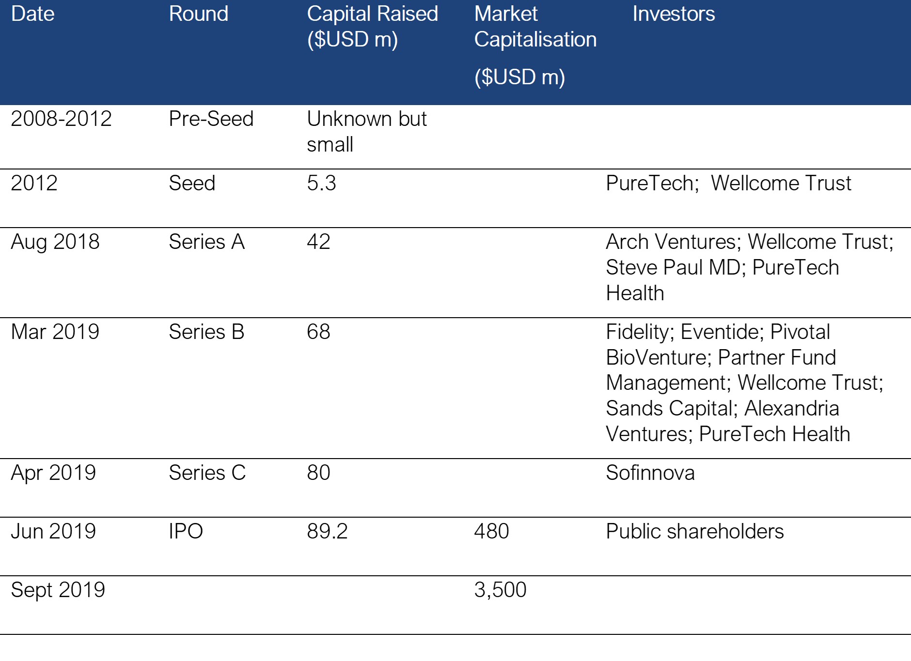Select the Pre-Seed round cell
Screen dimensions: 911x661
pyautogui.click(x=211, y=119)
